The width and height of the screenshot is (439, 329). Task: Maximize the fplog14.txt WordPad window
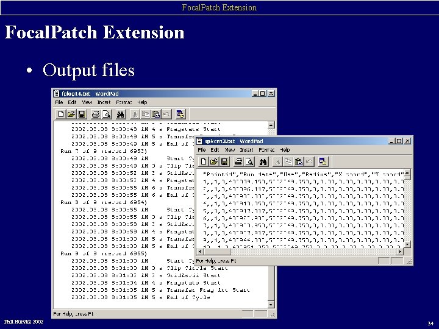click(x=262, y=93)
